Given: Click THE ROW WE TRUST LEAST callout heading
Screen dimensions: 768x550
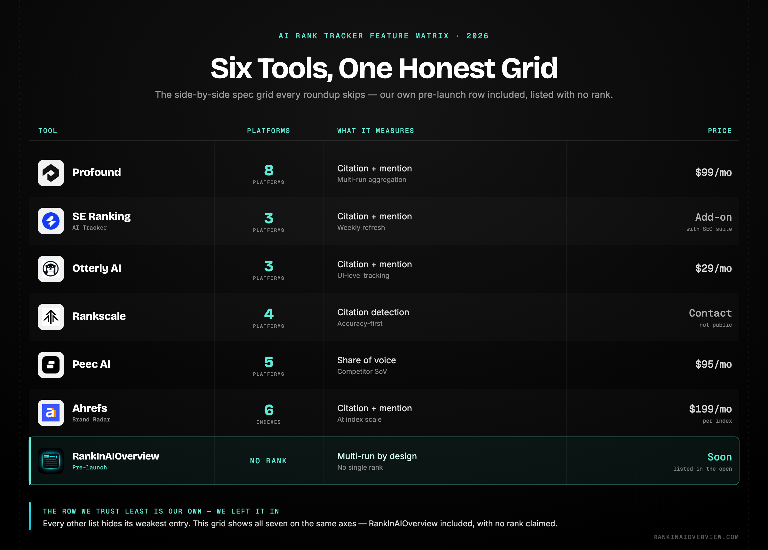Looking at the screenshot, I should pos(161,511).
